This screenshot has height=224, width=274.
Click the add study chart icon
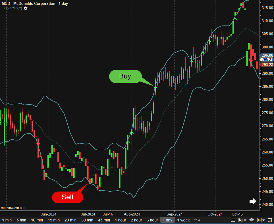(240, 220)
